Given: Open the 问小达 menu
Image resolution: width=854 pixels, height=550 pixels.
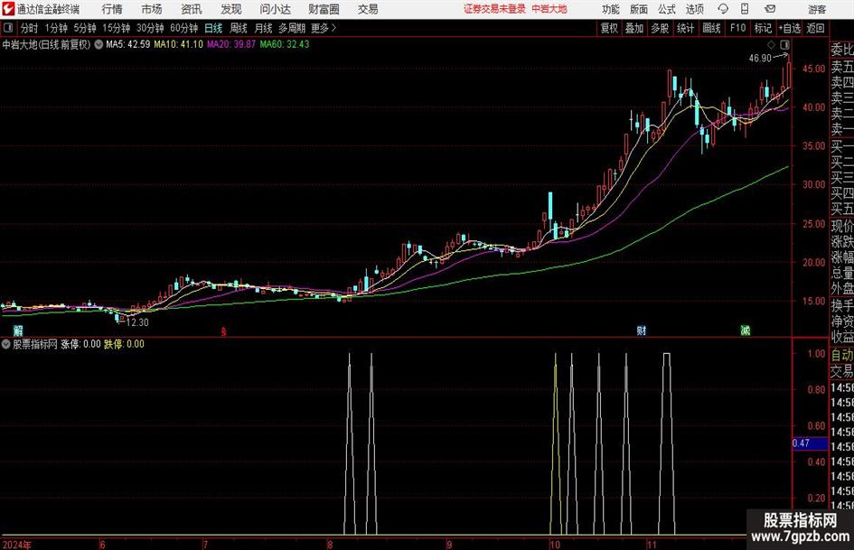Looking at the screenshot, I should [275, 9].
